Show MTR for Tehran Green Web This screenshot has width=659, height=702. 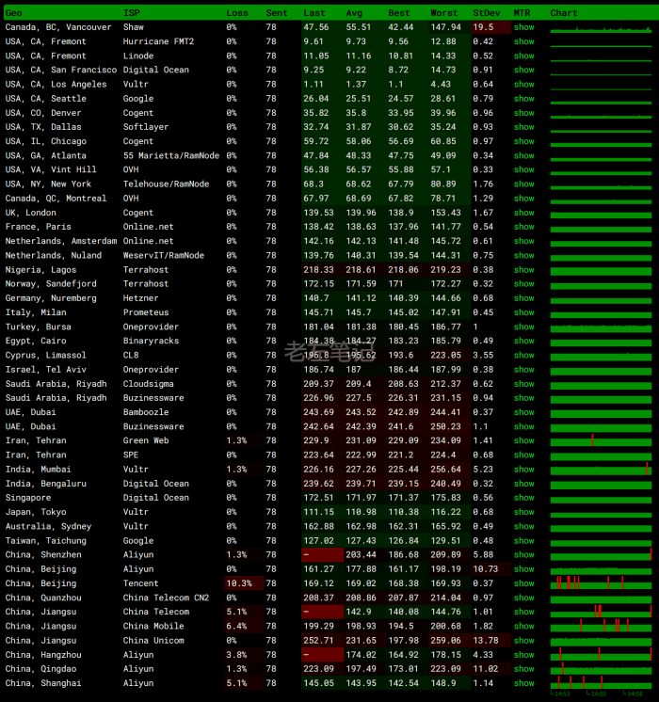[523, 440]
